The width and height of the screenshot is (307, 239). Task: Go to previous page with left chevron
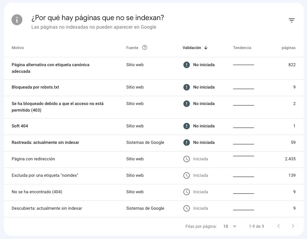pos(278,226)
